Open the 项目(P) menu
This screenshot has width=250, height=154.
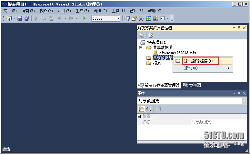point(64,11)
